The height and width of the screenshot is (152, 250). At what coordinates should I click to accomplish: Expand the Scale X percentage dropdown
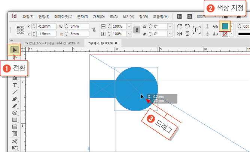[129, 26]
